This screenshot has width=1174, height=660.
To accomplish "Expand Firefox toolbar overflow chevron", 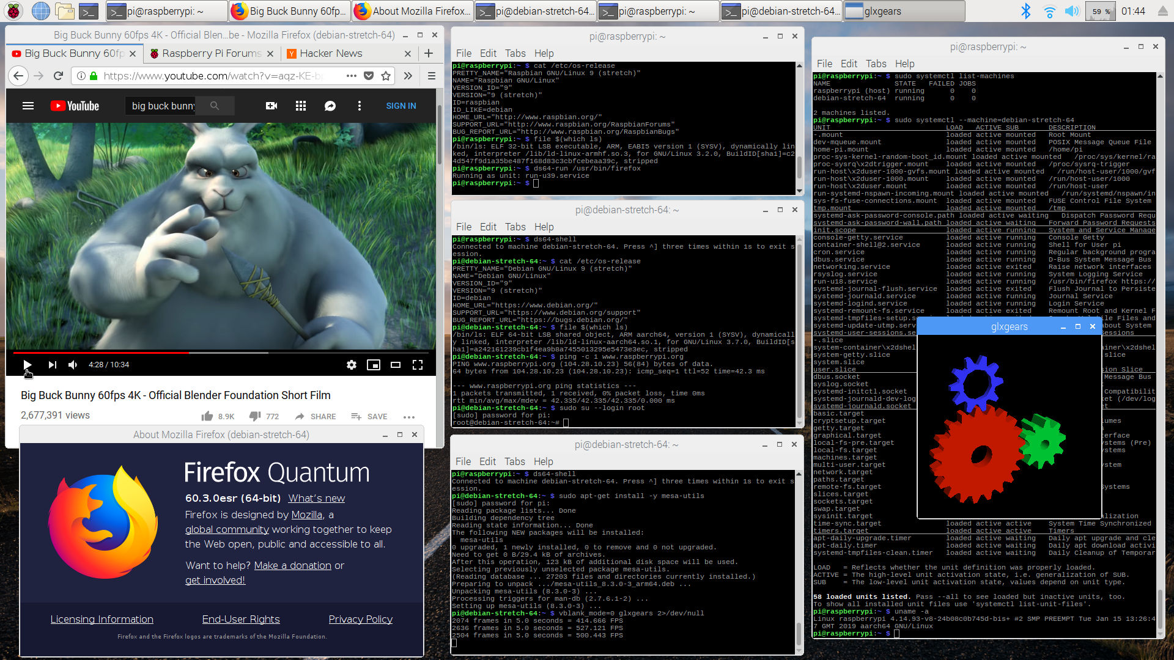I will [x=408, y=76].
